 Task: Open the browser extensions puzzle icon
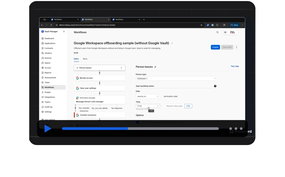(x=217, y=25)
